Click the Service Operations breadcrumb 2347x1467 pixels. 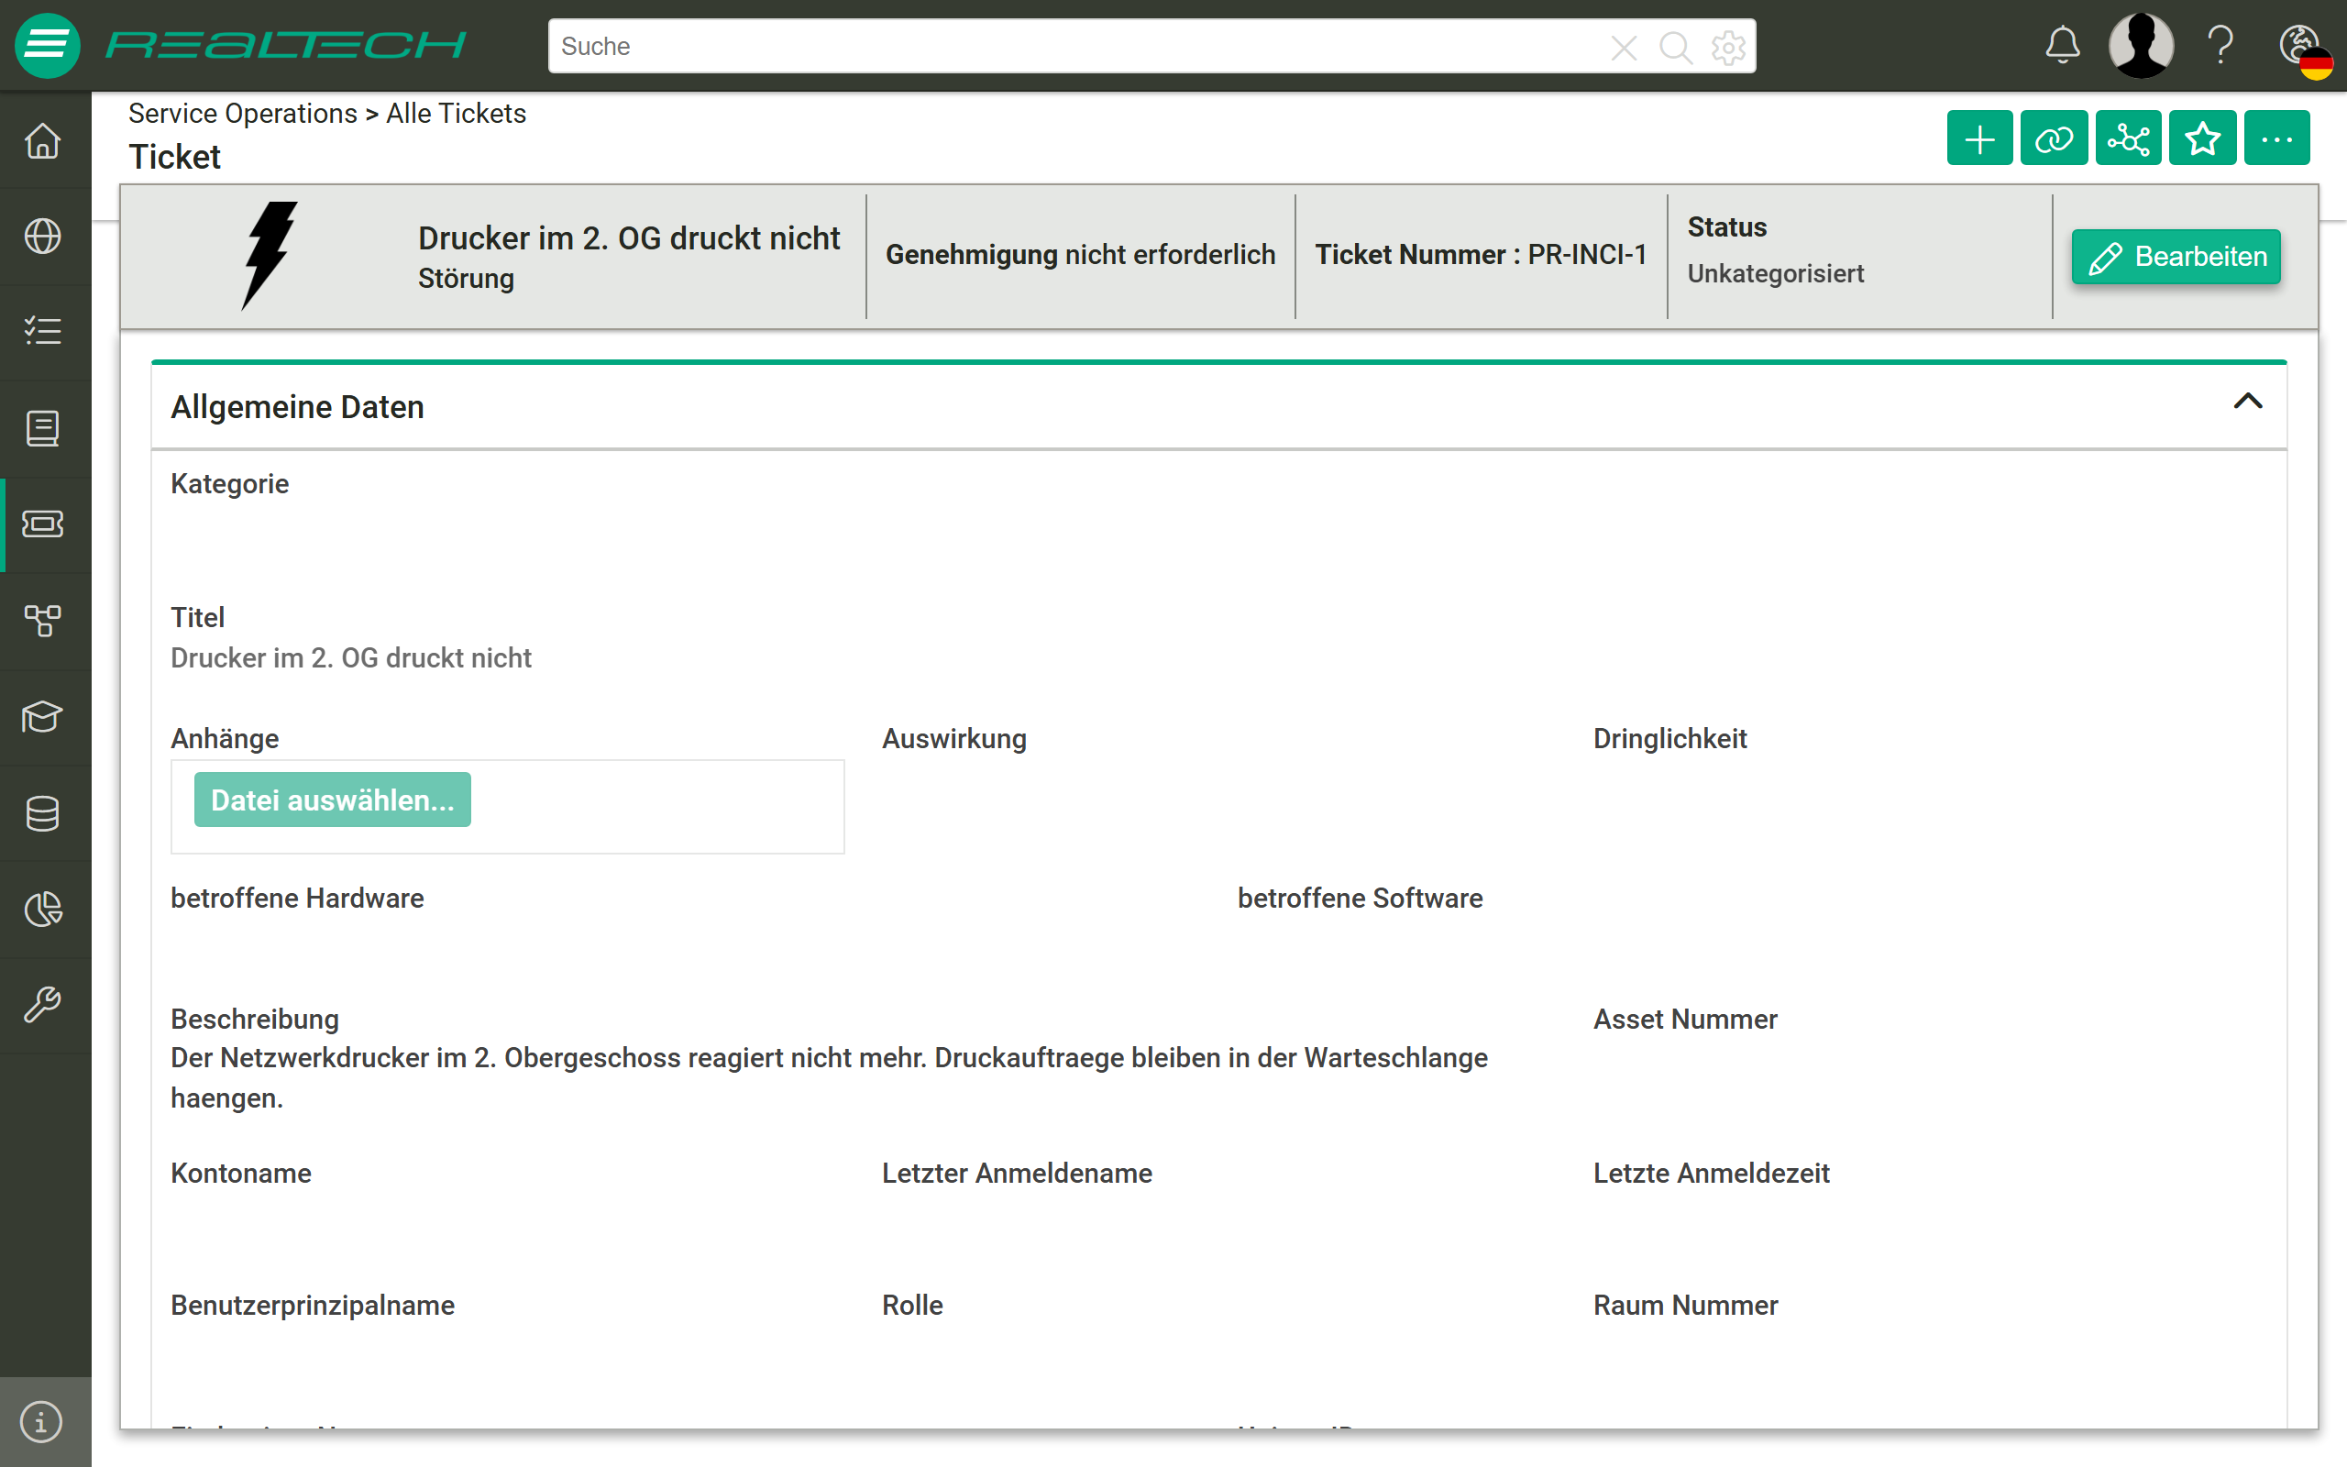pyautogui.click(x=242, y=114)
